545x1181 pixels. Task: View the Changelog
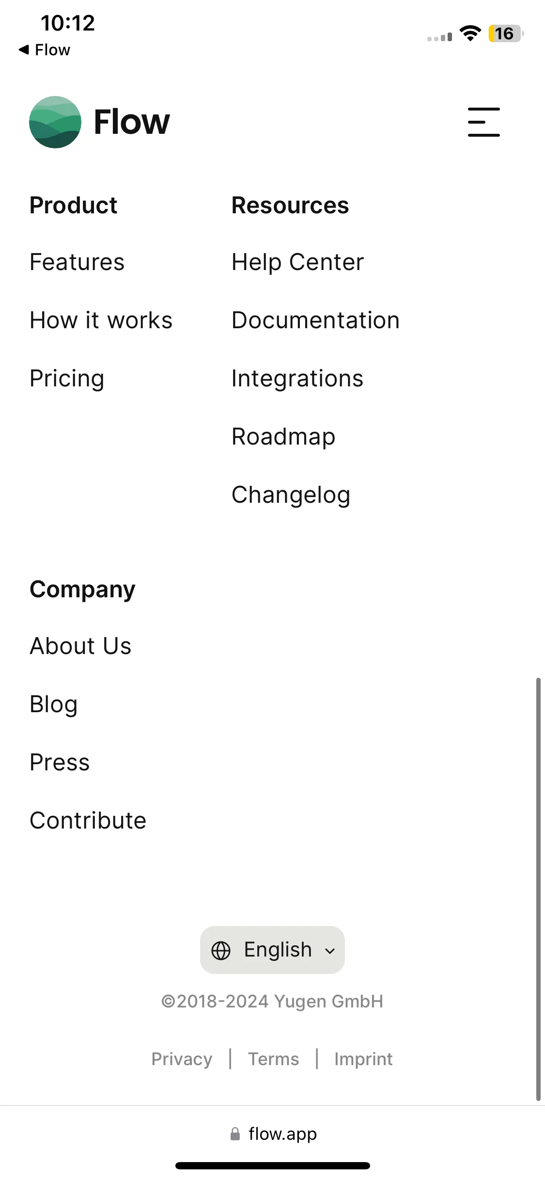pyautogui.click(x=291, y=495)
